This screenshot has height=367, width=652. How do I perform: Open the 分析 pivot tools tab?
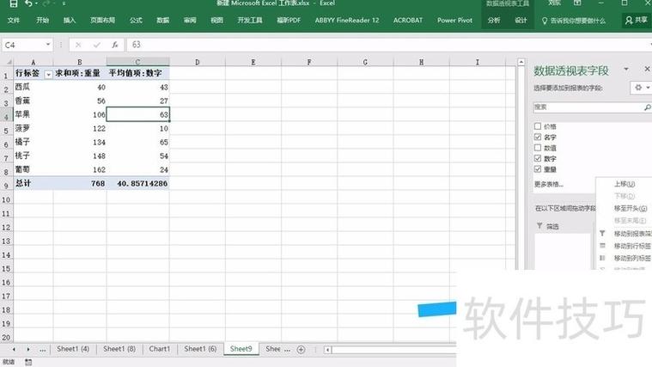tap(494, 20)
